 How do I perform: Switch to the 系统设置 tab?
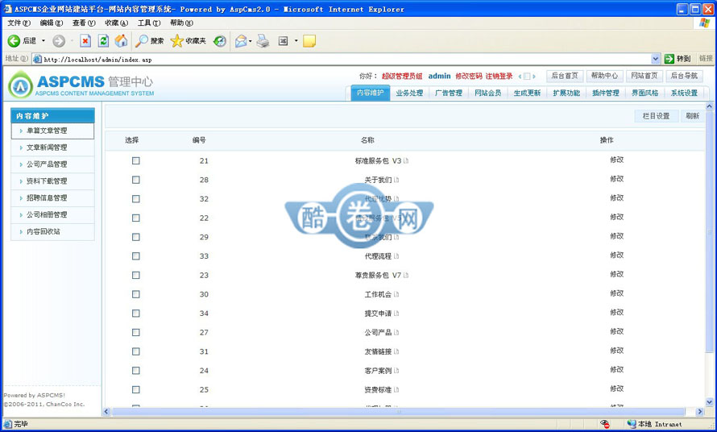tap(685, 93)
